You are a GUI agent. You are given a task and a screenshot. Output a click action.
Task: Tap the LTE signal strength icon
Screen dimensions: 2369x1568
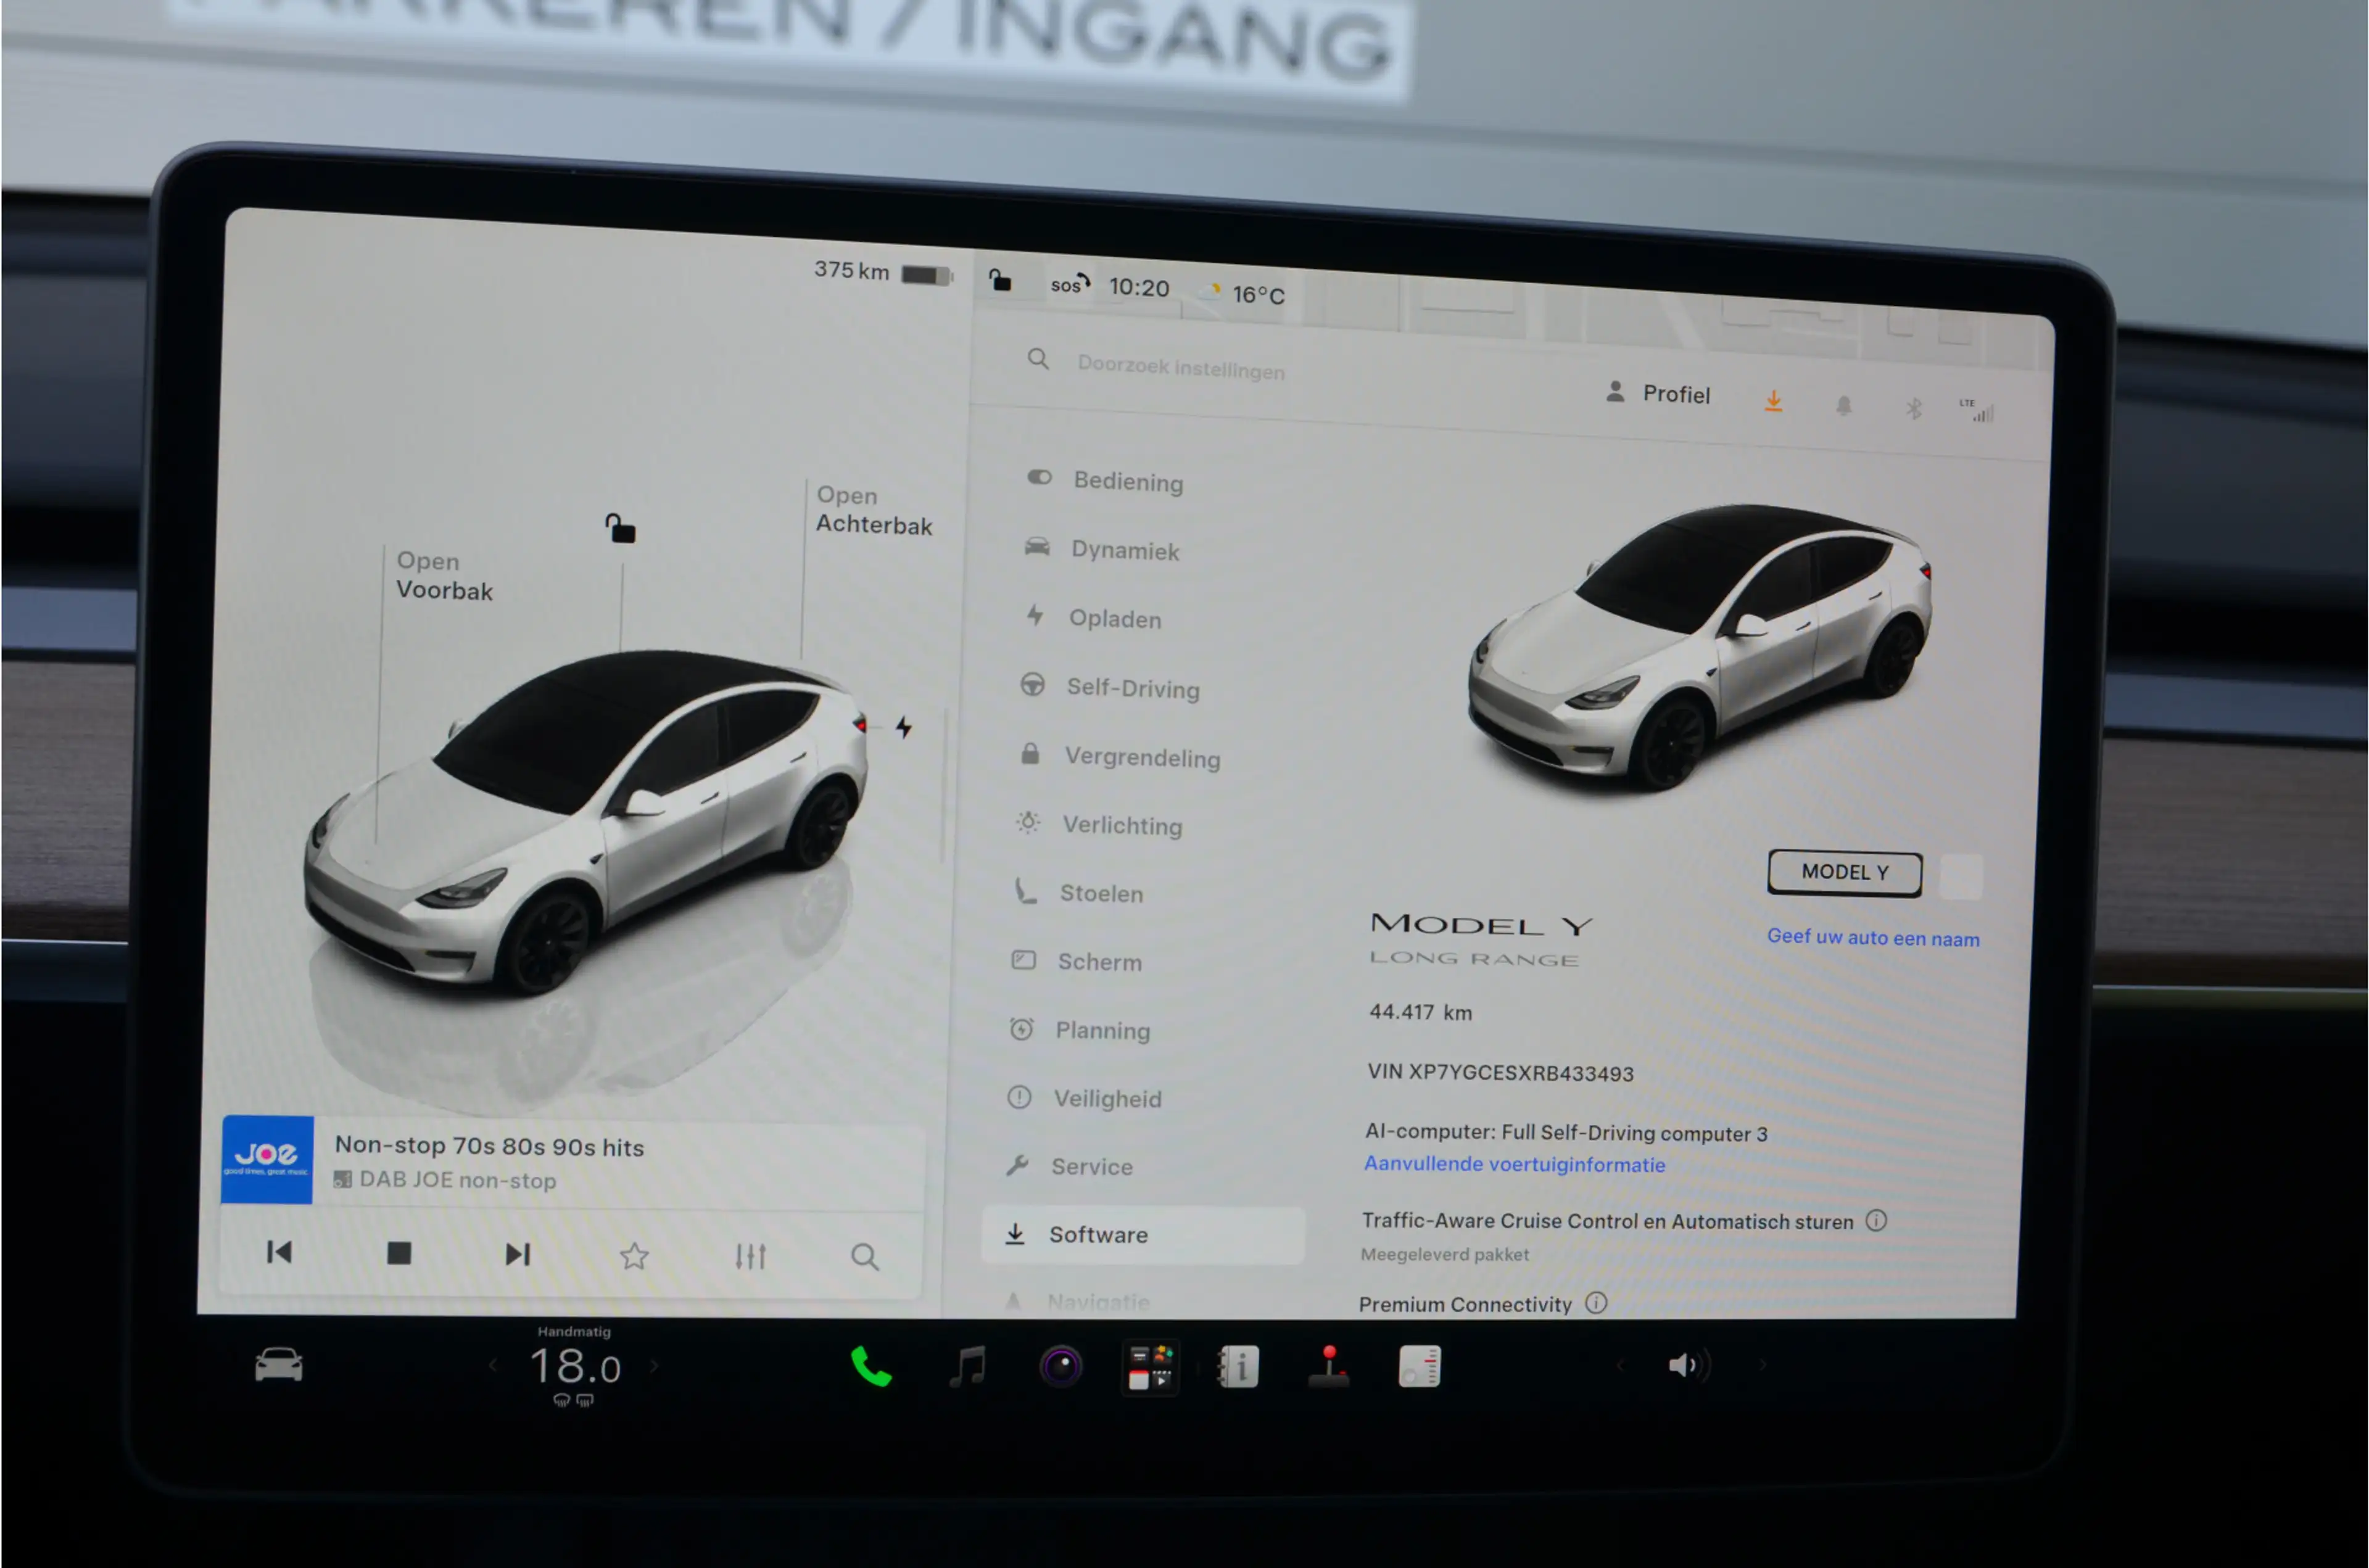coord(1977,410)
